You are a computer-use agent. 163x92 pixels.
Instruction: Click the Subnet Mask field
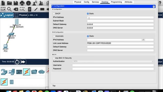(x=120, y=21)
